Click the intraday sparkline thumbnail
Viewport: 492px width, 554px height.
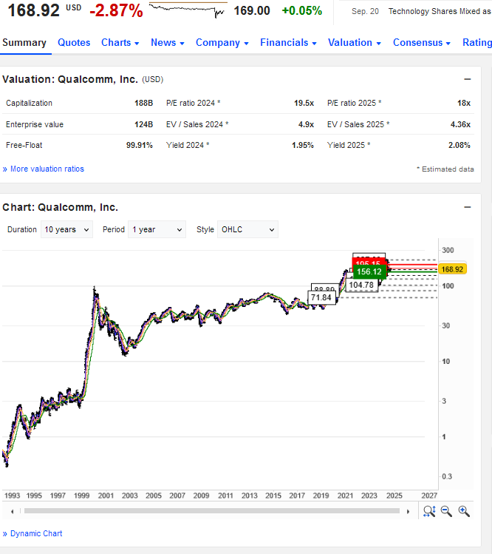(188, 10)
